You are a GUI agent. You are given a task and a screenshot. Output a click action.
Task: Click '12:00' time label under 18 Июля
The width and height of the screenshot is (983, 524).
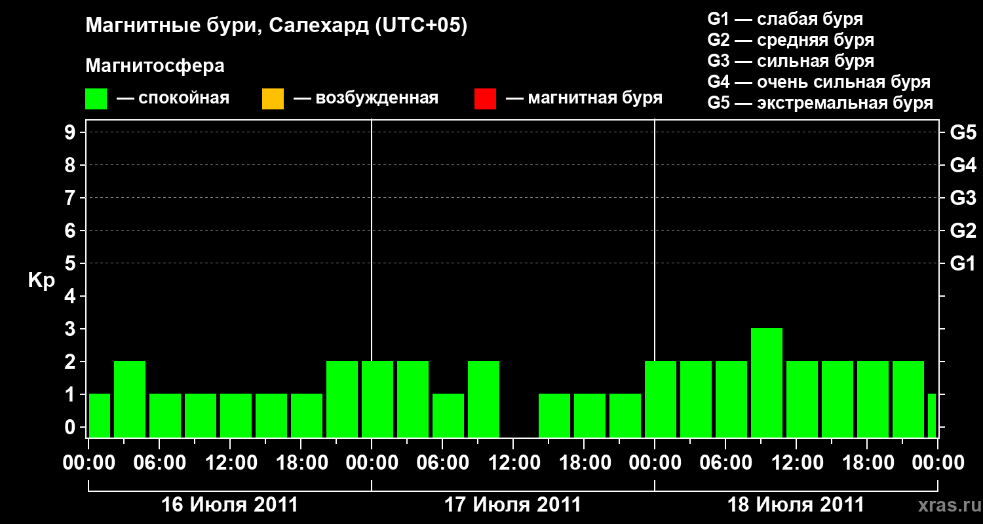[796, 463]
